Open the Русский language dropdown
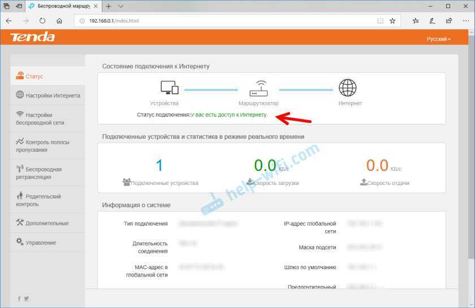Screen dimensions: 475x308 click(x=438, y=39)
